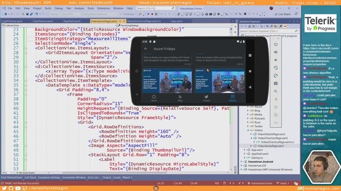Click the Live Share button
The width and height of the screenshot is (341, 191).
tap(282, 14)
